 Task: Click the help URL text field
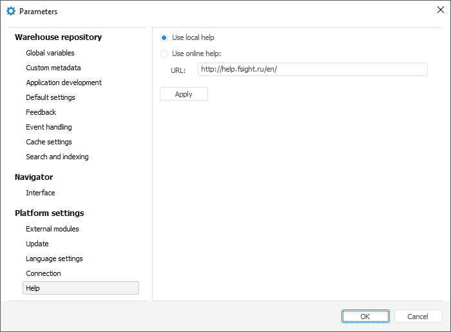point(312,70)
